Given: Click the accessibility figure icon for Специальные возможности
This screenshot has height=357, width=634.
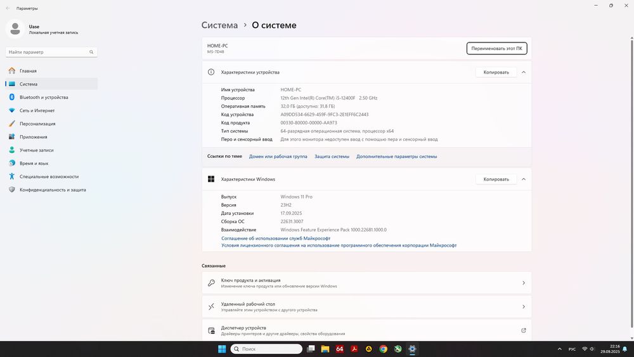Looking at the screenshot, I should (x=11, y=176).
